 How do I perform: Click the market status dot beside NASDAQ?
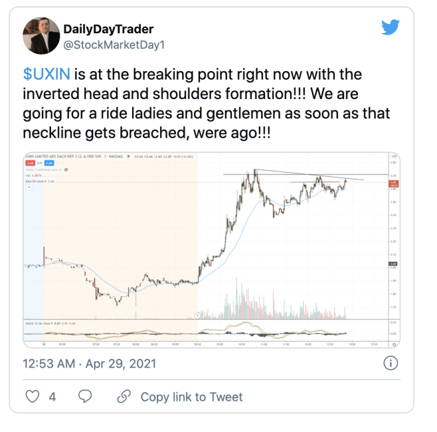(x=128, y=156)
